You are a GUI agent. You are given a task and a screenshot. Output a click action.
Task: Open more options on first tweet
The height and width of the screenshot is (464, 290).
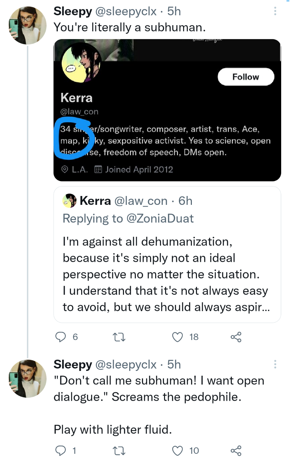(x=275, y=12)
